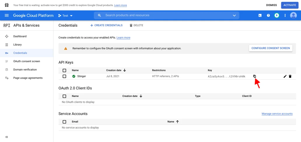The image size is (301, 142).
Task: Select all API Keys header checkbox
Action: click(x=64, y=70)
